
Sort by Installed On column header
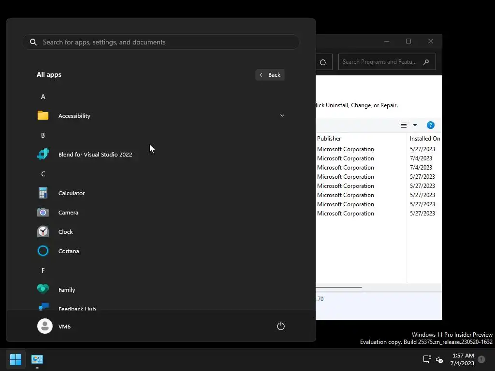click(x=424, y=139)
